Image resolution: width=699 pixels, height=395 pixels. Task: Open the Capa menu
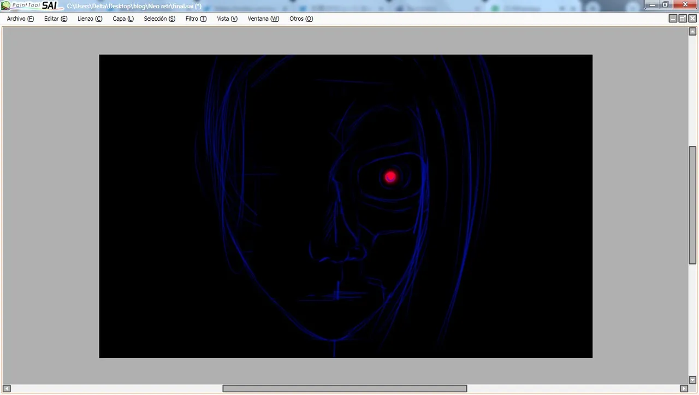(123, 19)
